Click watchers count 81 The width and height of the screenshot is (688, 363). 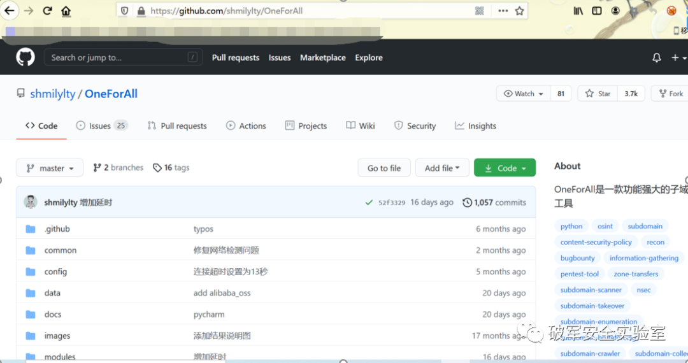click(x=561, y=94)
